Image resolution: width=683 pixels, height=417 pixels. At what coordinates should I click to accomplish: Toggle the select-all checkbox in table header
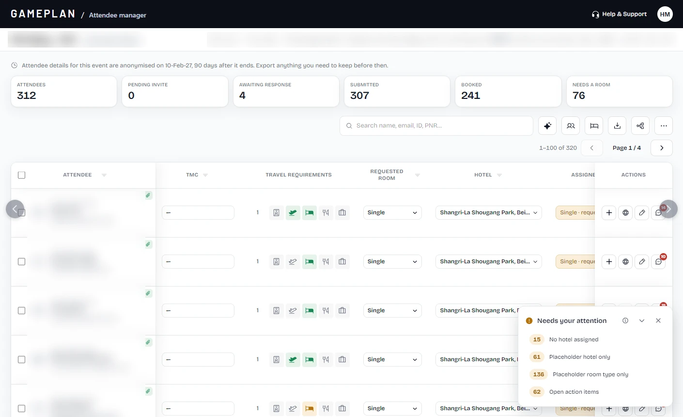point(21,175)
